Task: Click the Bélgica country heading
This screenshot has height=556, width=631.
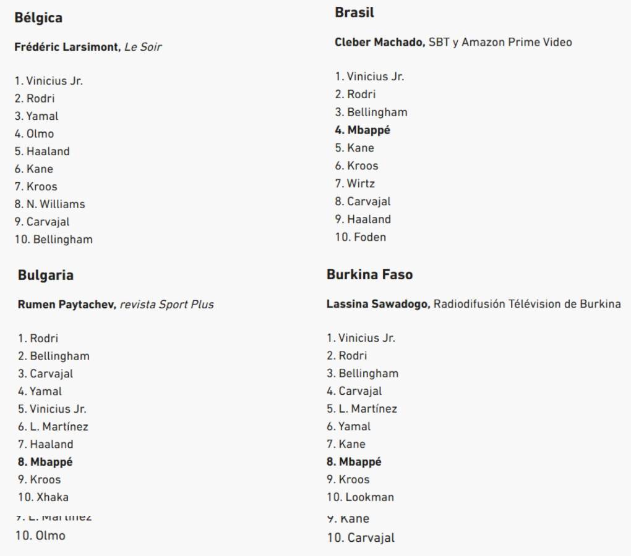Action: [x=38, y=18]
